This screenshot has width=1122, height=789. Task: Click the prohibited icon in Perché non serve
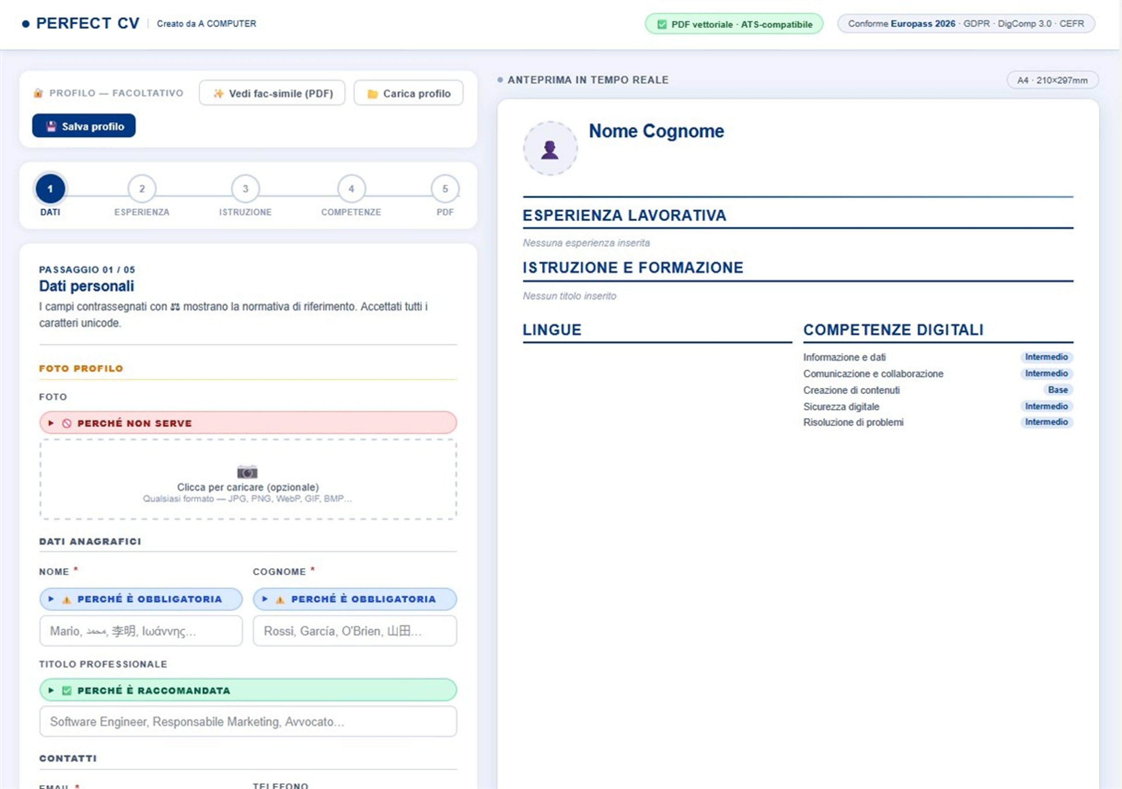[67, 423]
